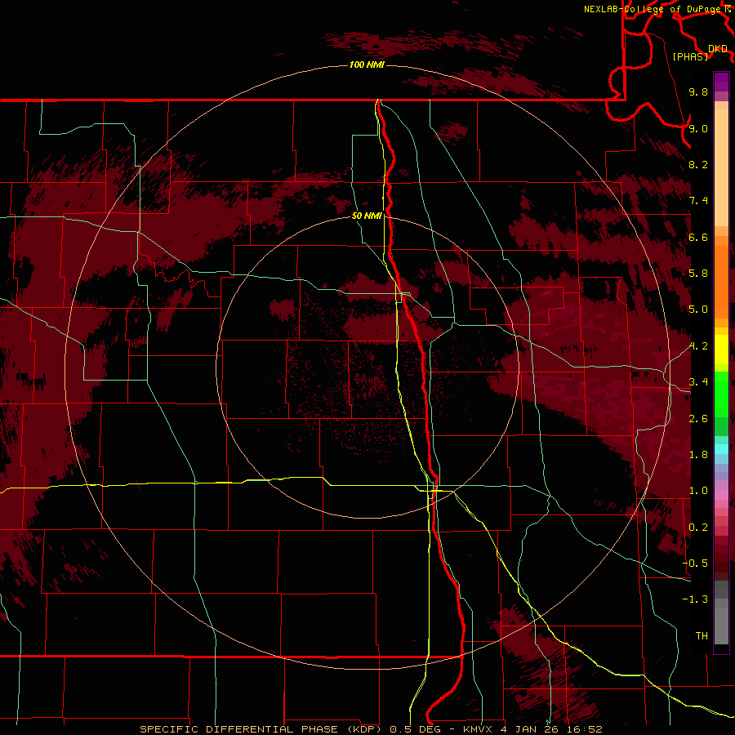Click the 3.4 value on the color scale
Viewport: 735px width, 735px height.
698,382
